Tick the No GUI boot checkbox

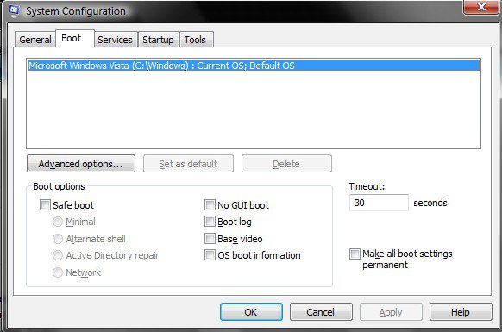[210, 205]
